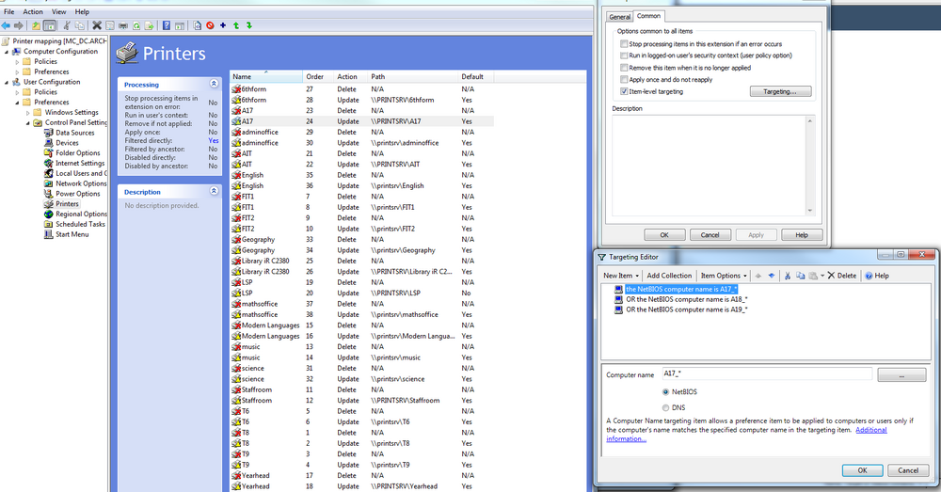Screen dimensions: 941x492
Task: Collapse the Processing panel chevron
Action: click(x=214, y=84)
